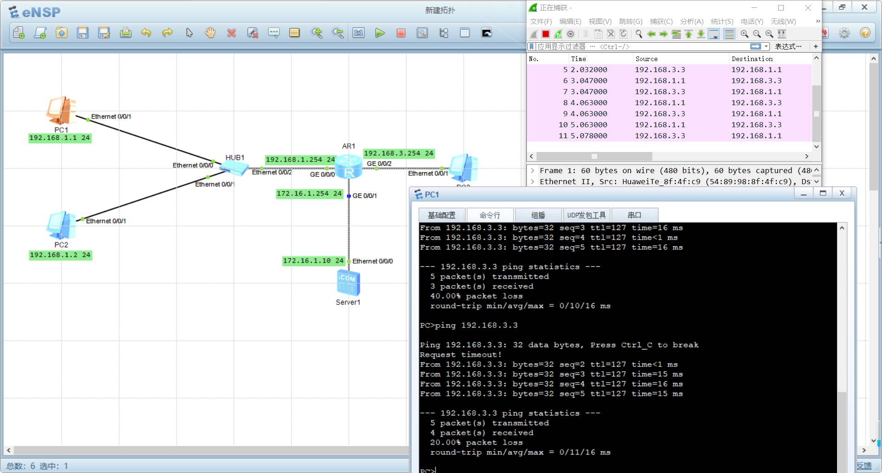The height and width of the screenshot is (473, 882).
Task: Click the red X delete icon in eNSP
Action: 232,33
